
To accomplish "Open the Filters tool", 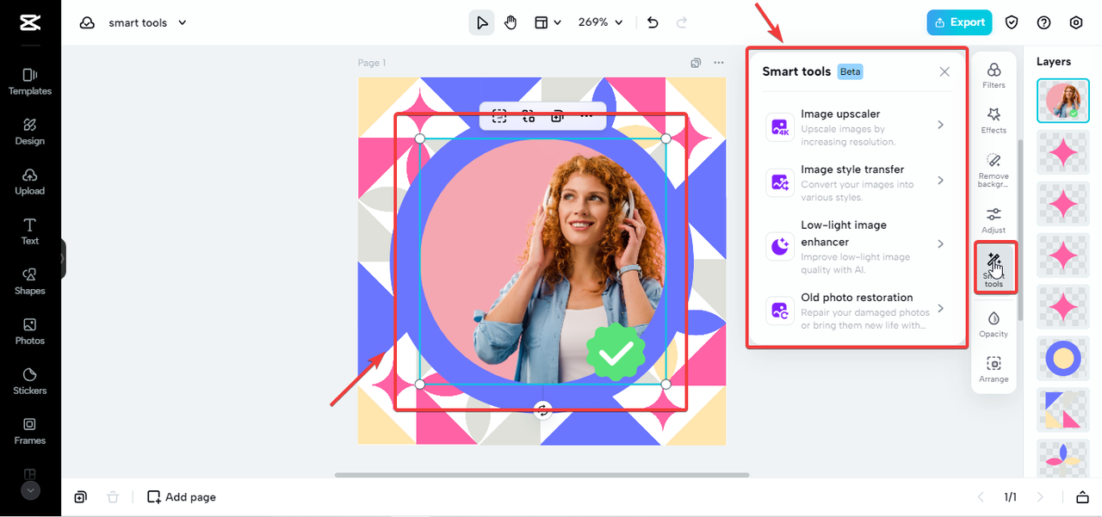I will [x=994, y=75].
